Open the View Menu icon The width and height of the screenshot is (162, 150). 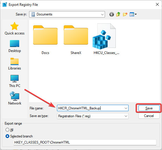click(132, 14)
